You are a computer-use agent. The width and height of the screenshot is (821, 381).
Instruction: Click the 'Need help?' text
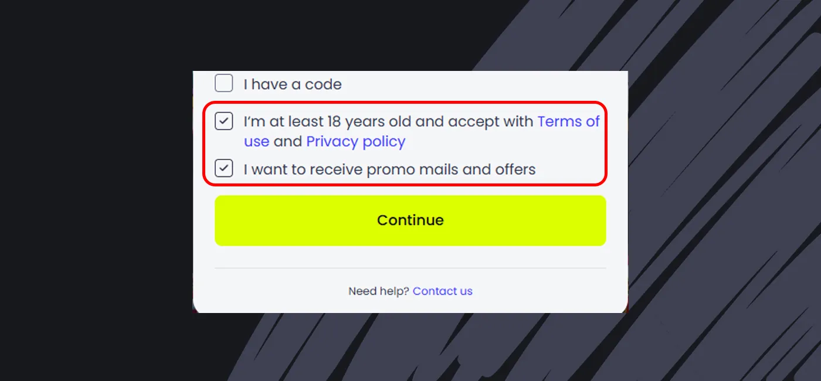coord(378,291)
